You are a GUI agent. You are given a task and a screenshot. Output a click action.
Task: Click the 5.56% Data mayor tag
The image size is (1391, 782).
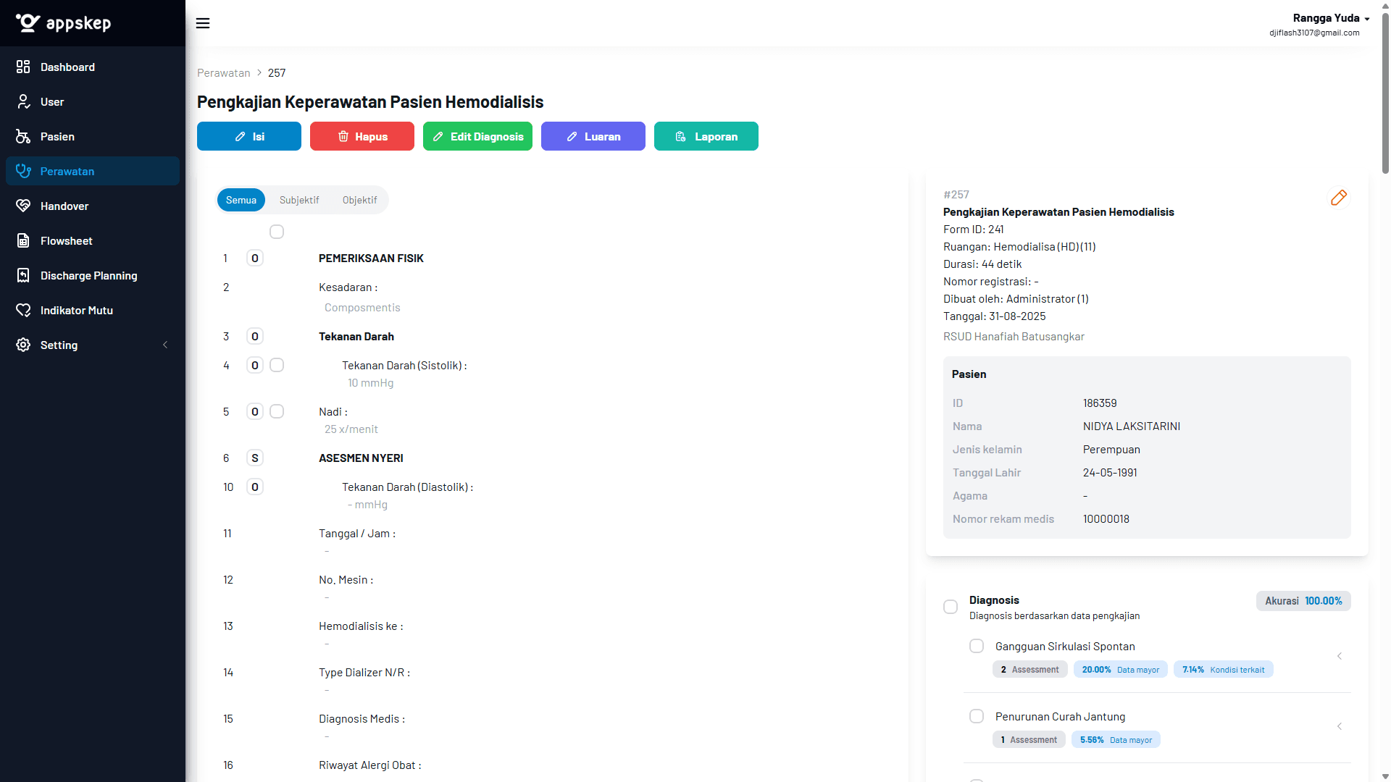[1116, 740]
